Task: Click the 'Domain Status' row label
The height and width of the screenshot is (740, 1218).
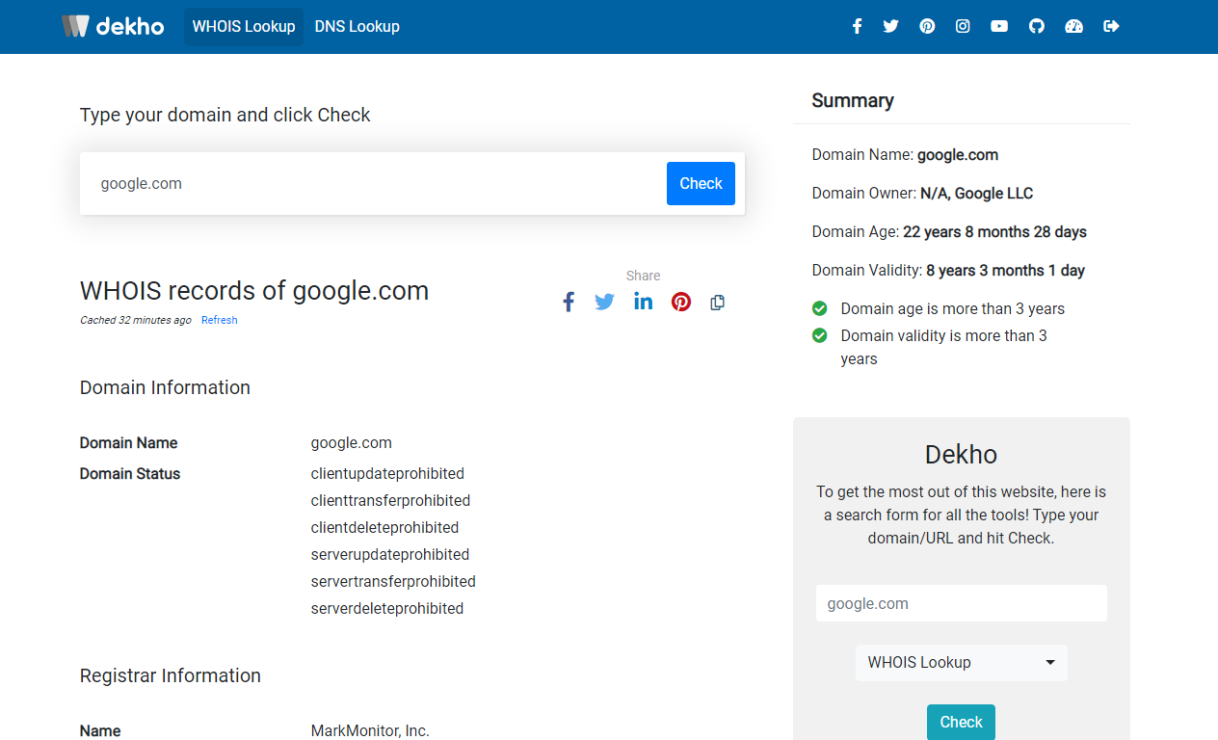Action: click(130, 474)
